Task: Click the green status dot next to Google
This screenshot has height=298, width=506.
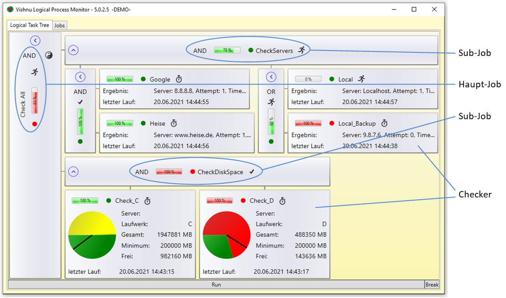Action: pyautogui.click(x=143, y=79)
